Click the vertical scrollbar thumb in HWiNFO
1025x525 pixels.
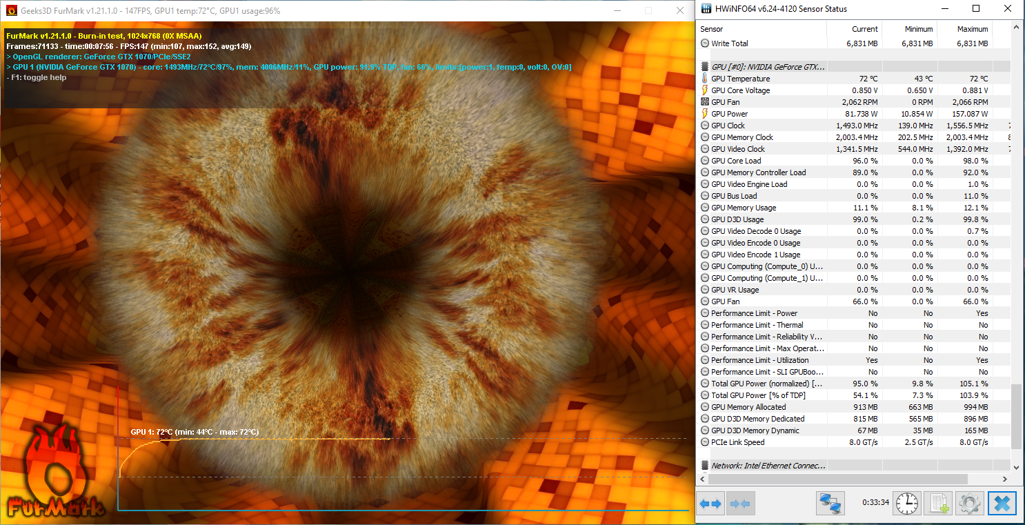[x=1016, y=417]
